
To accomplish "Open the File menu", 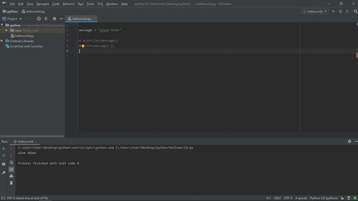I will (x=12, y=4).
